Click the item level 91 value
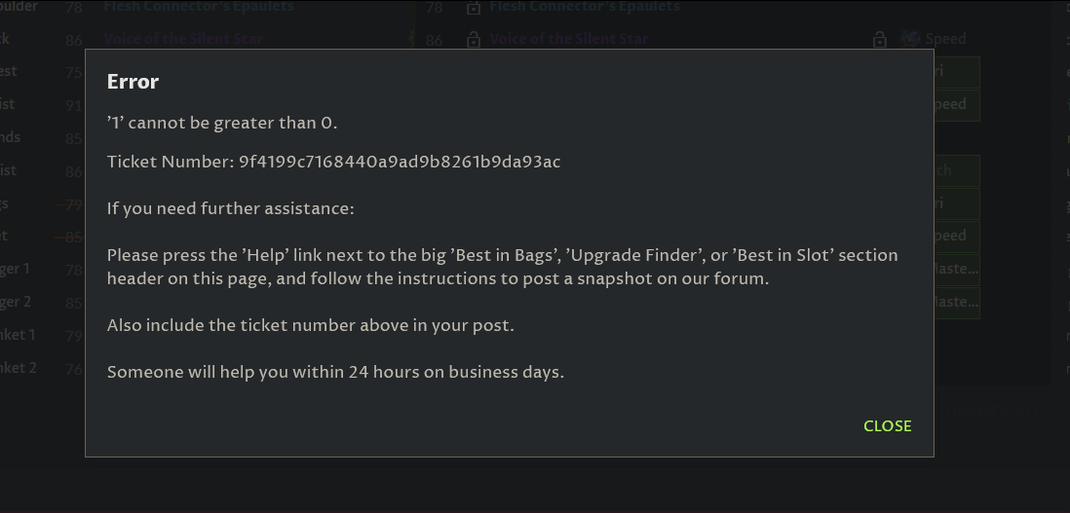This screenshot has height=513, width=1070. tap(74, 105)
